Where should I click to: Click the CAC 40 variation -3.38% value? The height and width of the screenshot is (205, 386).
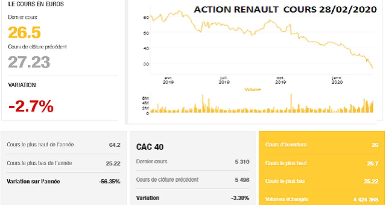(240, 198)
